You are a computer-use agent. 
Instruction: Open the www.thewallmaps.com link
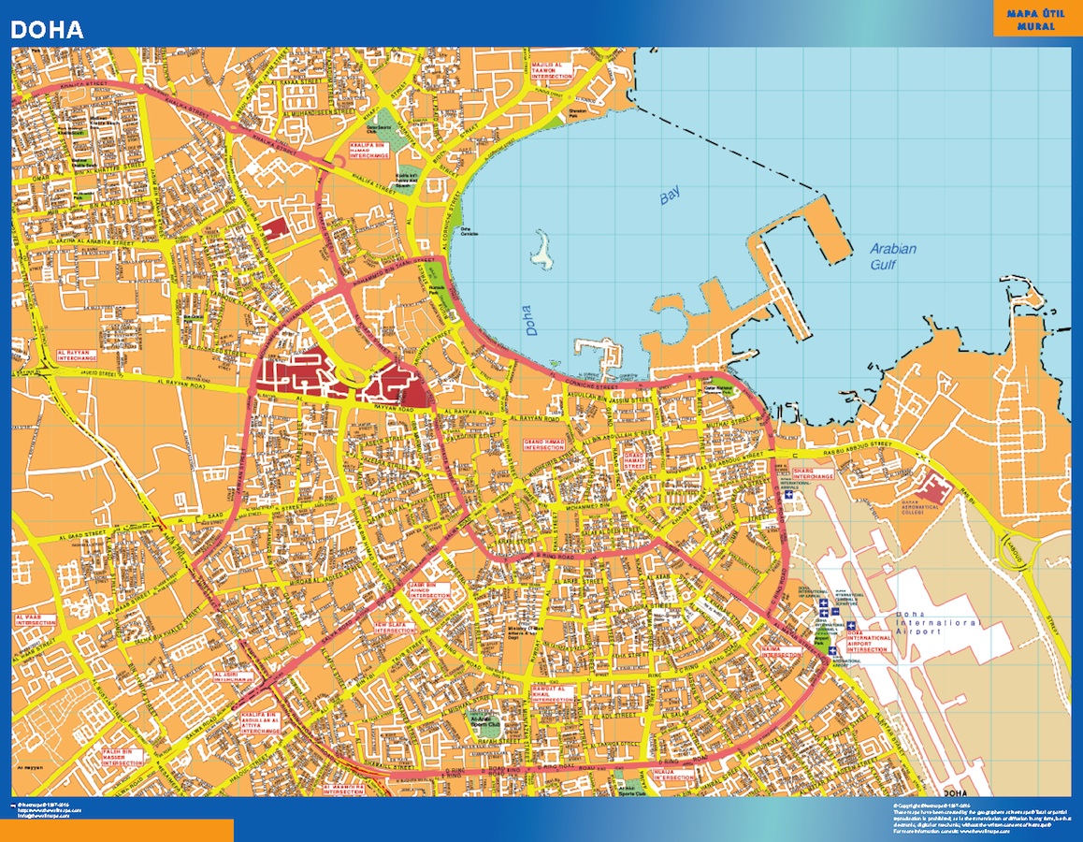[x=51, y=810]
